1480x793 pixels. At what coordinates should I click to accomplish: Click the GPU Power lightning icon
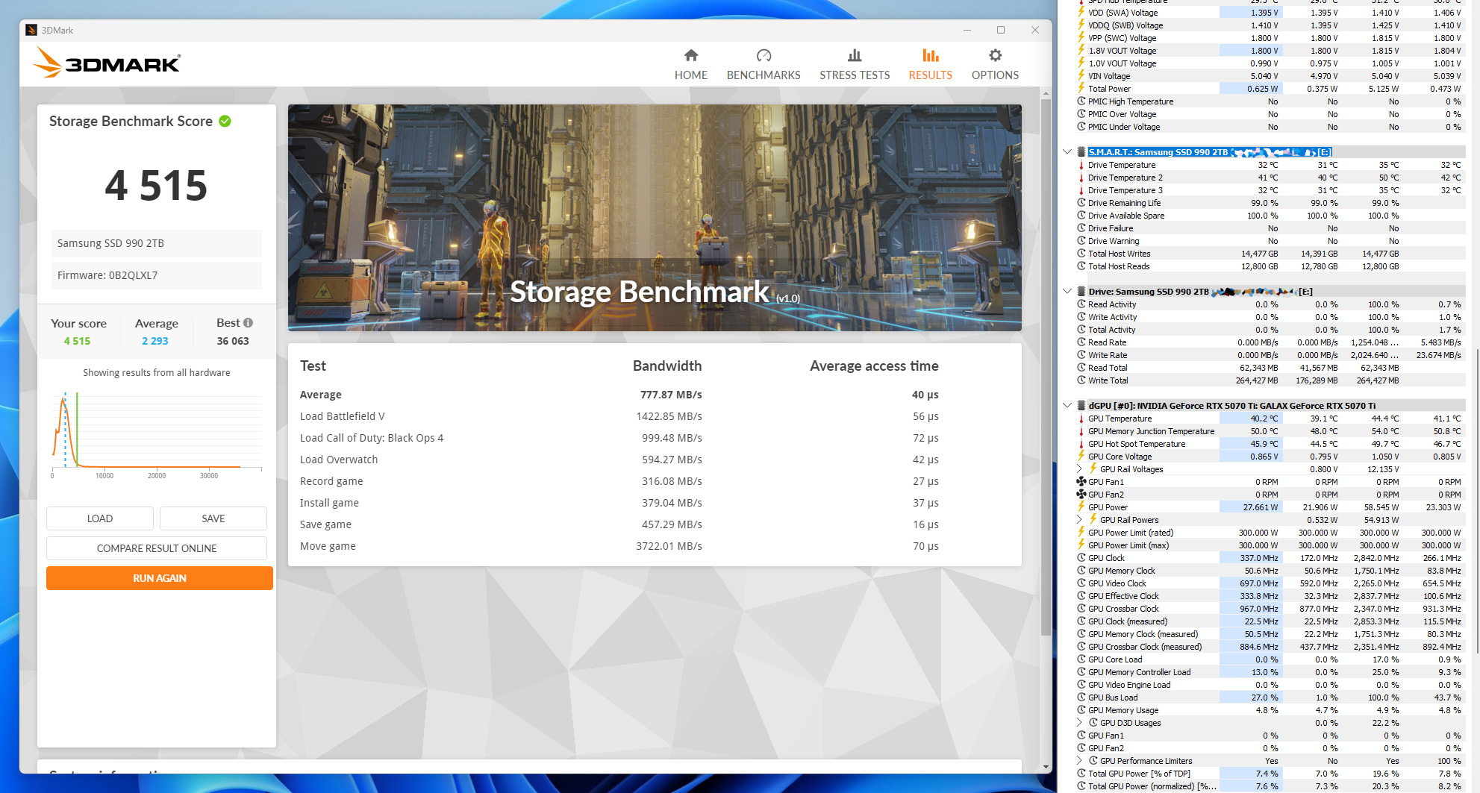(x=1081, y=507)
